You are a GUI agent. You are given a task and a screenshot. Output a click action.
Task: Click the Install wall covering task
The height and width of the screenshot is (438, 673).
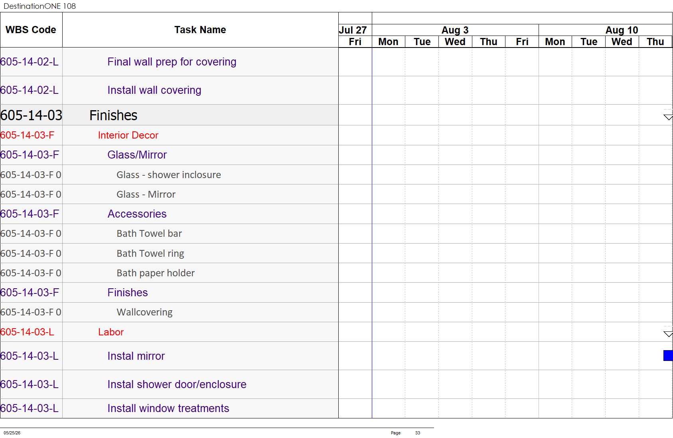click(x=154, y=90)
